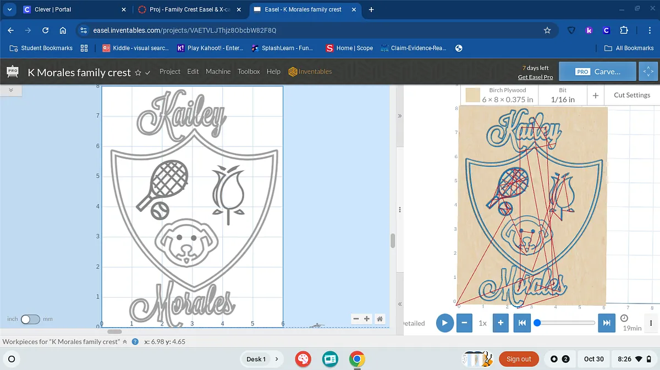This screenshot has height=370, width=660.
Task: Click the PRO Carve button
Action: pyautogui.click(x=597, y=71)
